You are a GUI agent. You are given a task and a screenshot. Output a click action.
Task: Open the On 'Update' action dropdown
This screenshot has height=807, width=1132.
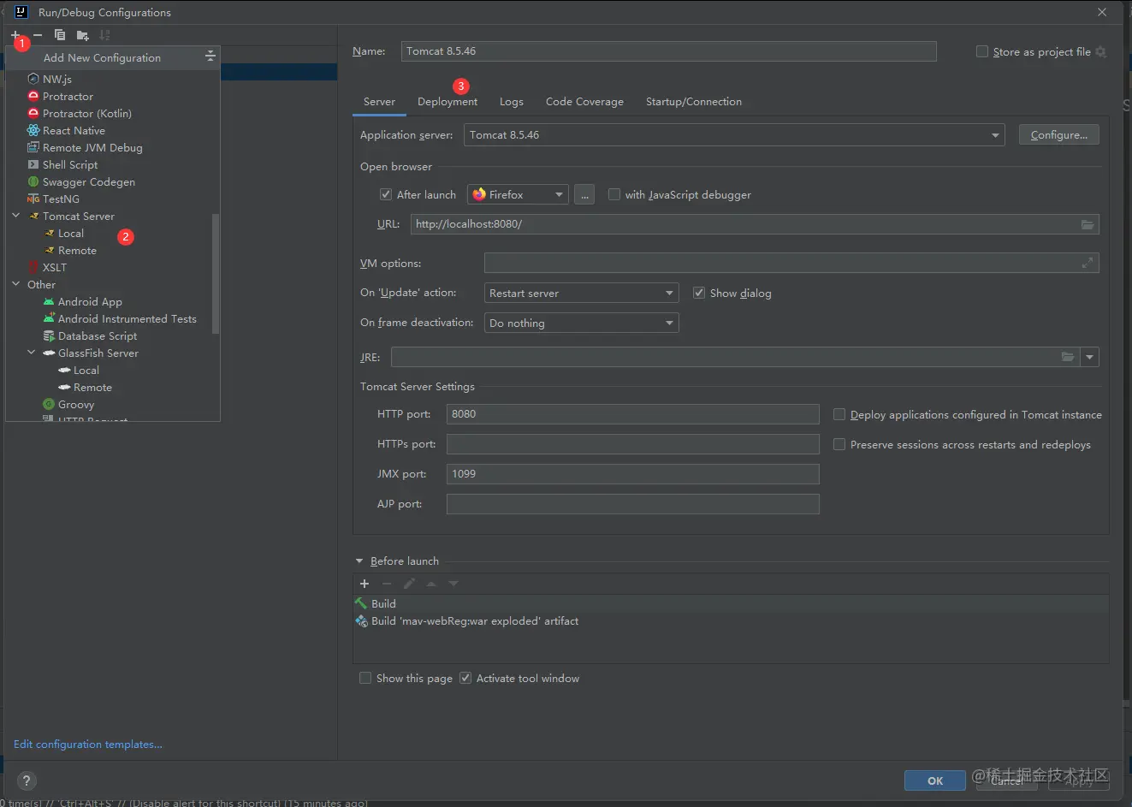[582, 293]
